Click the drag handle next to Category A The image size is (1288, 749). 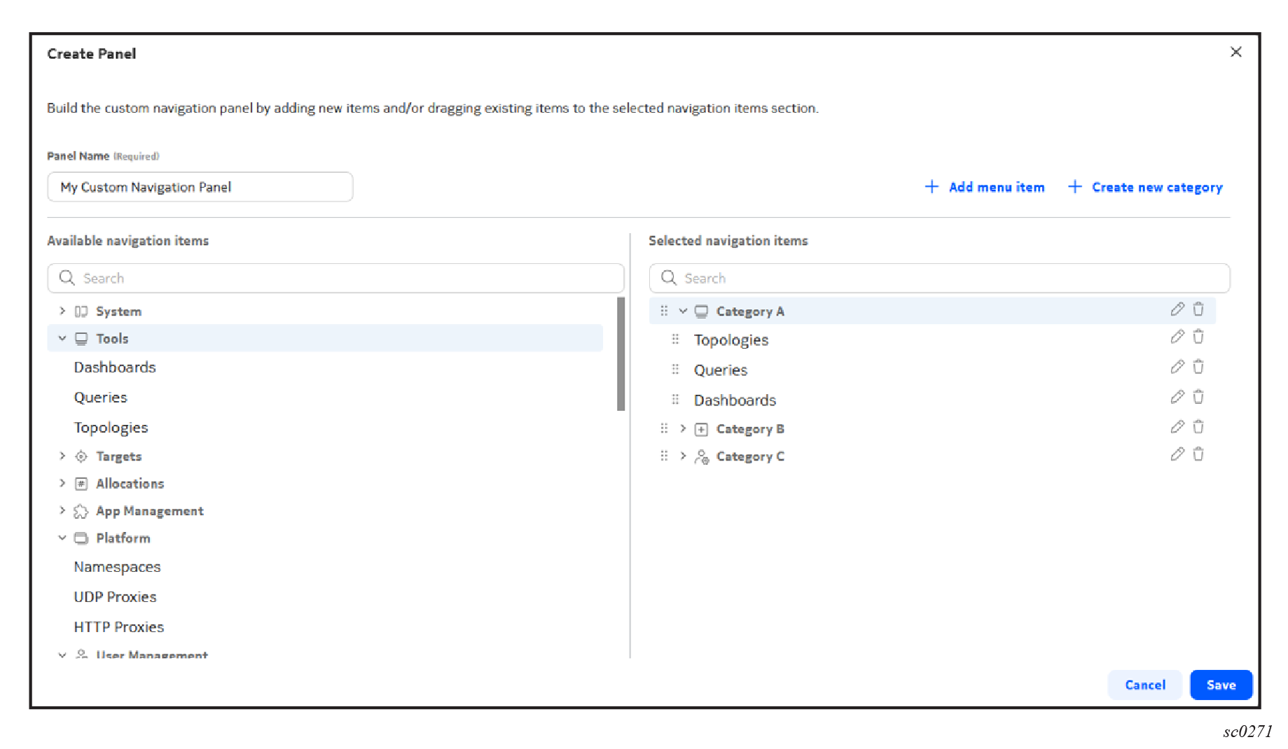(664, 311)
